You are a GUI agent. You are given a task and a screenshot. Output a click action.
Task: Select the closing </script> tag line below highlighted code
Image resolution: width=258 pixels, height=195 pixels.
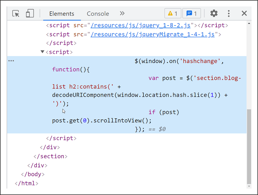(x=61, y=138)
